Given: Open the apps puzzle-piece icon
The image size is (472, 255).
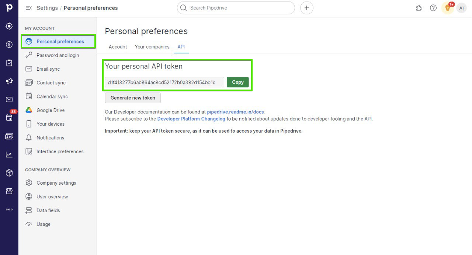Looking at the screenshot, I should (x=419, y=8).
